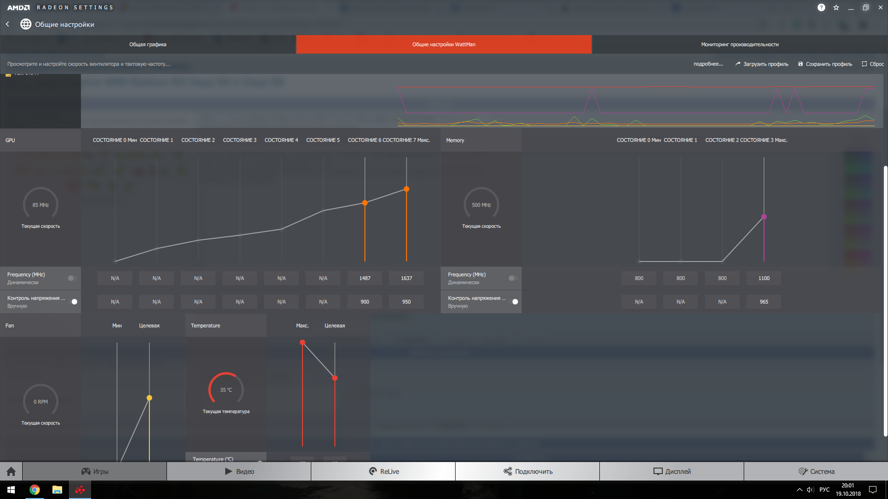Toggle GPU voltage control switch
The height and width of the screenshot is (499, 888).
pyautogui.click(x=73, y=302)
